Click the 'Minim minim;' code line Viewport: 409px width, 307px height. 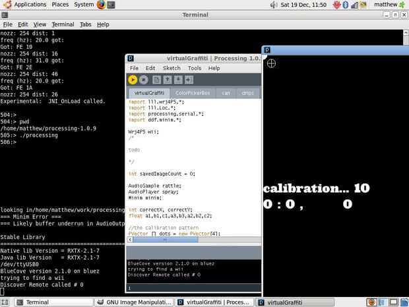coord(144,198)
